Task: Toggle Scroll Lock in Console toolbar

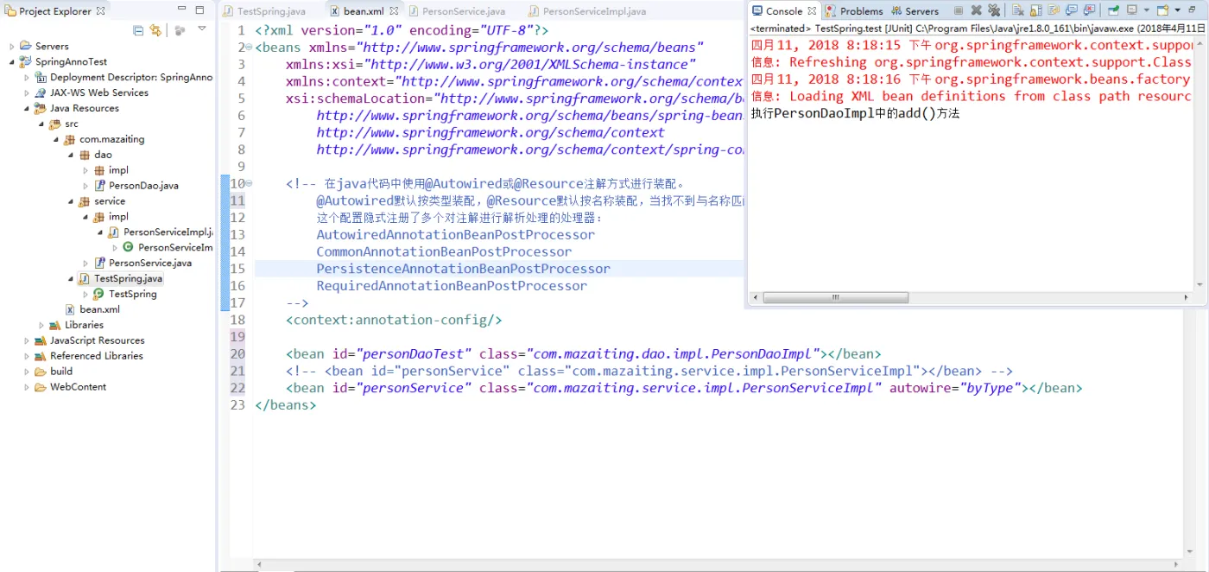Action: (1036, 10)
